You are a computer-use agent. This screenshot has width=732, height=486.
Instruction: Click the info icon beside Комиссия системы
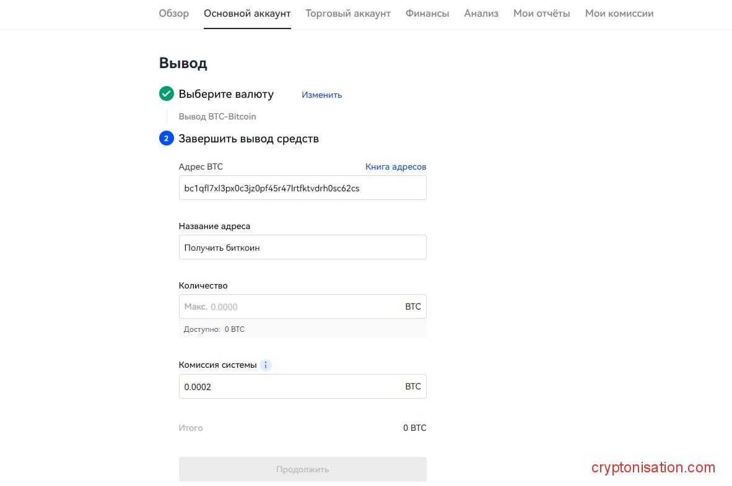point(266,365)
